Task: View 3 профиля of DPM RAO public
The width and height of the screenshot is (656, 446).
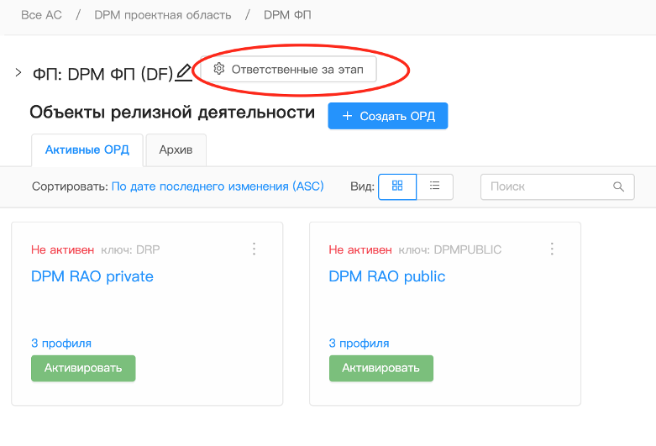Action: tap(359, 343)
